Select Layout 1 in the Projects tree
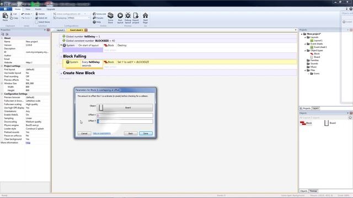Screen dimensions: 353x198 pos(318,41)
